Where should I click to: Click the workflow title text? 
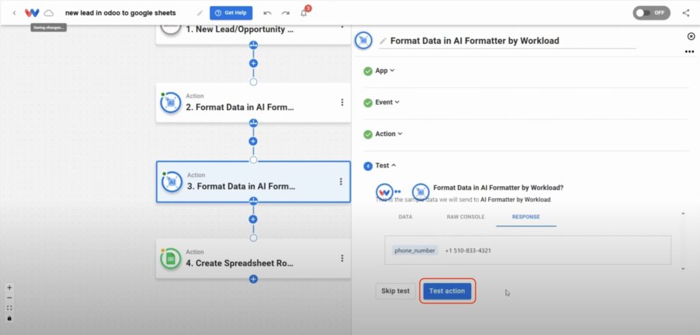tap(120, 13)
